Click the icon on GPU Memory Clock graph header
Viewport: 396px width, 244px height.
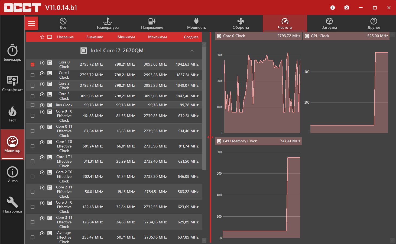(x=219, y=141)
